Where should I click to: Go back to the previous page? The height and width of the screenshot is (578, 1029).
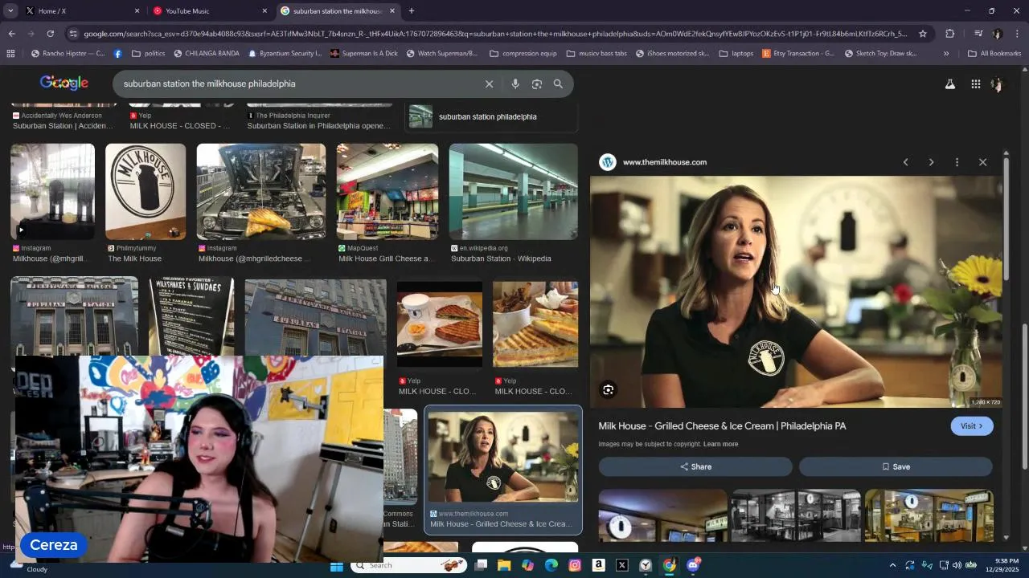tap(11, 34)
